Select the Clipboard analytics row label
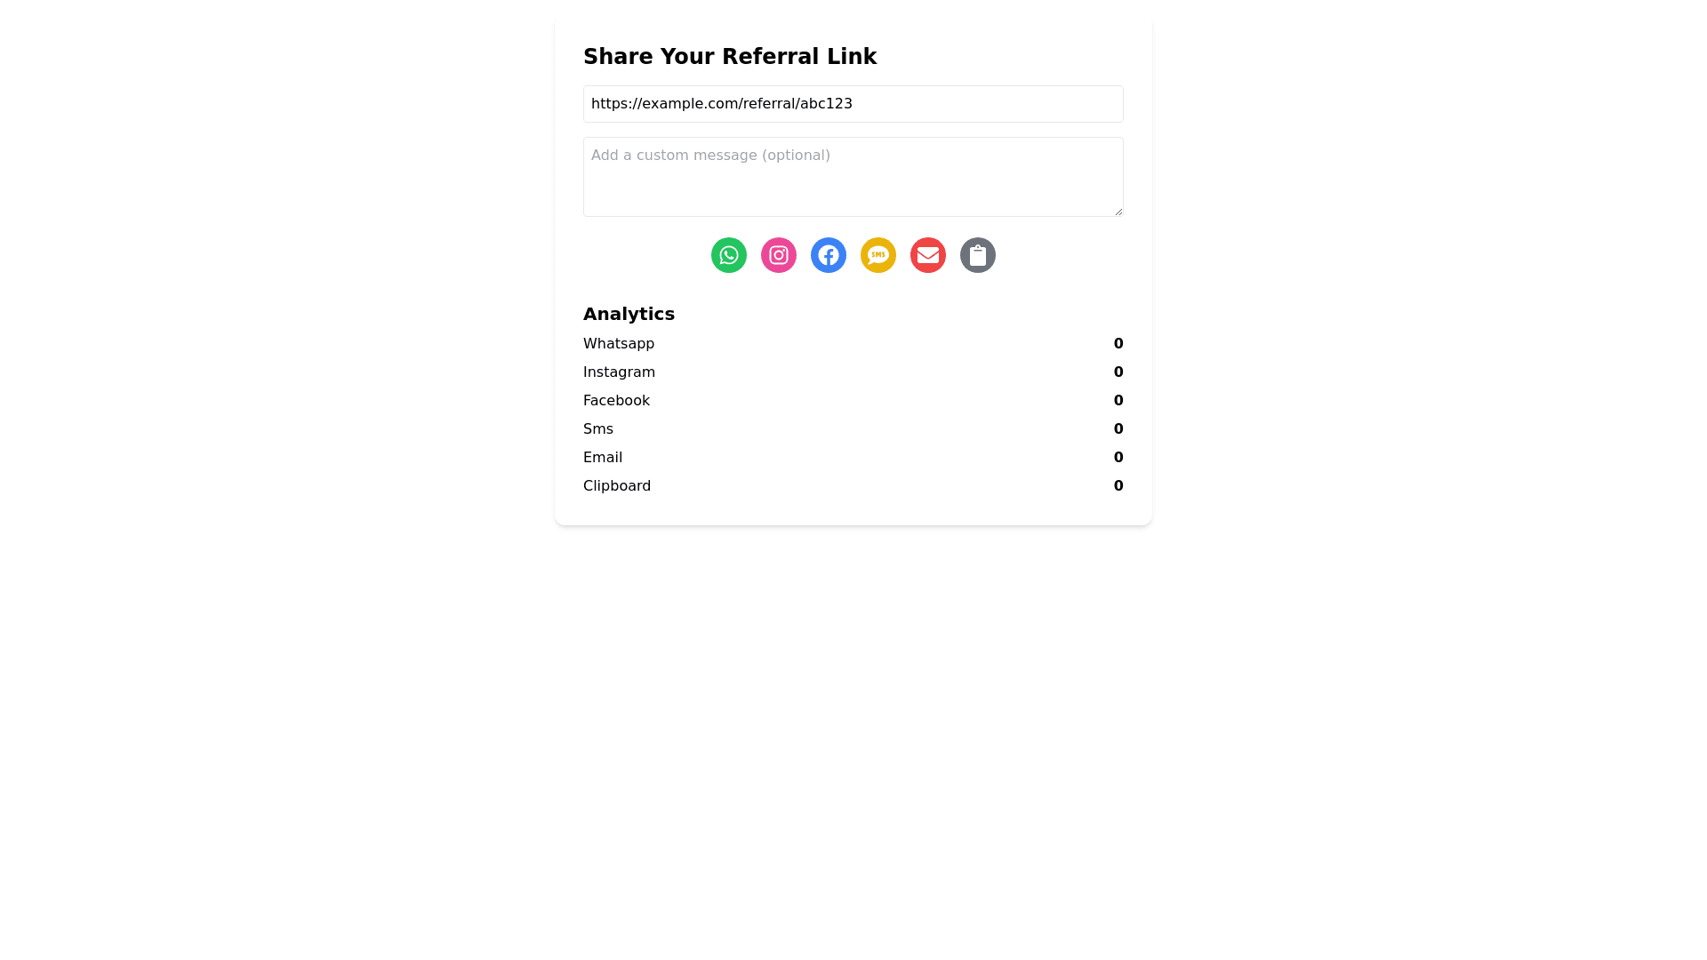1707x960 pixels. [x=617, y=486]
